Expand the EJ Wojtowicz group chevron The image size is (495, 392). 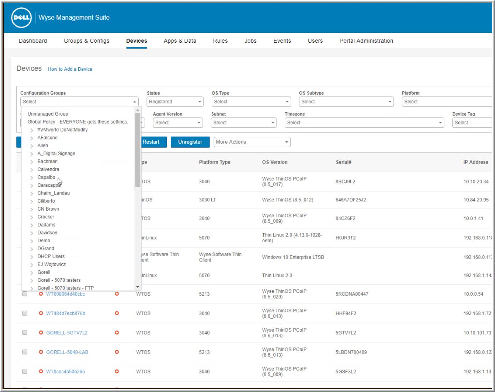click(32, 265)
